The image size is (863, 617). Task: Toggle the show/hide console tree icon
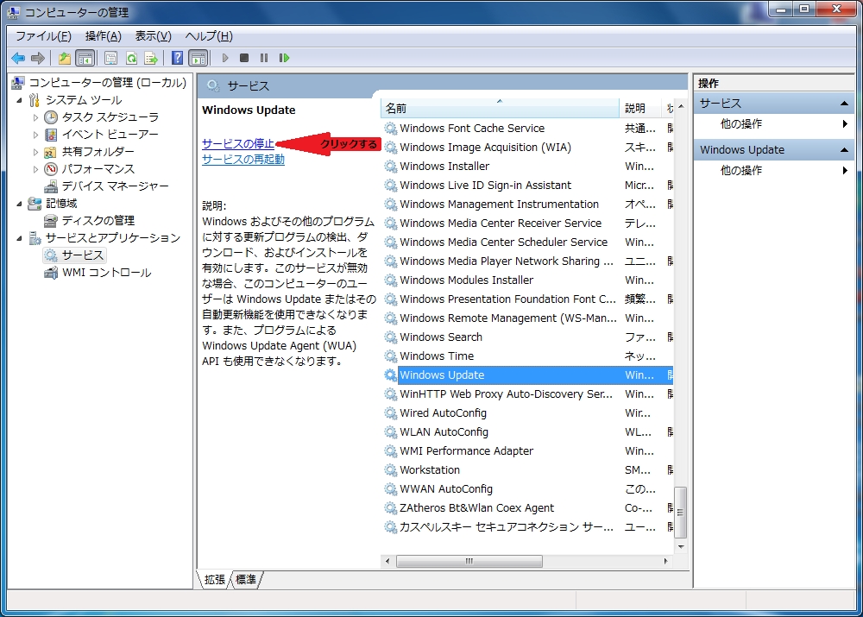pyautogui.click(x=85, y=58)
